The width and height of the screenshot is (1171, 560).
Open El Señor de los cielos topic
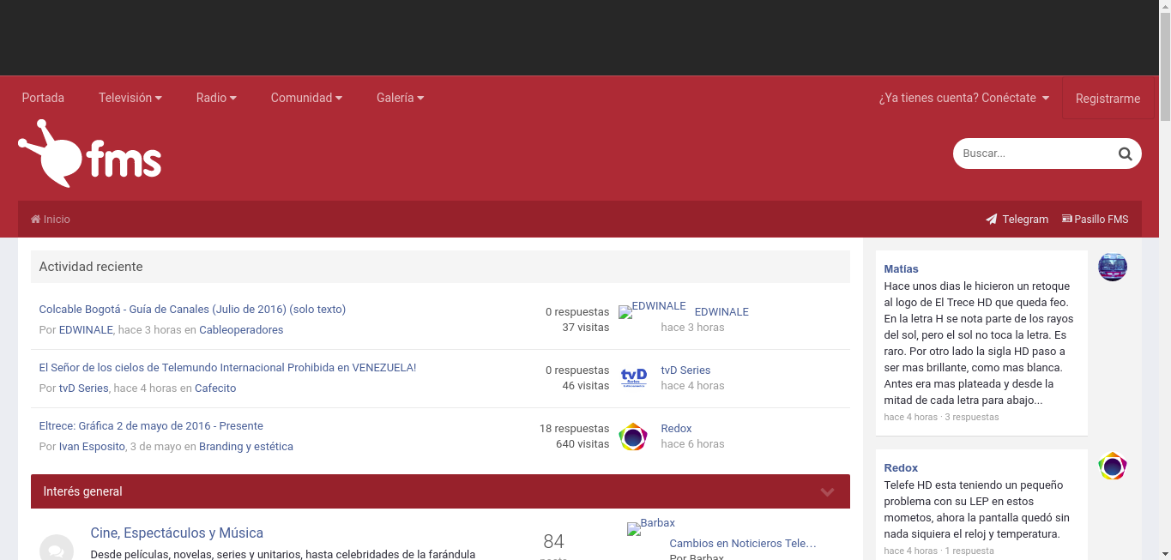[227, 368]
